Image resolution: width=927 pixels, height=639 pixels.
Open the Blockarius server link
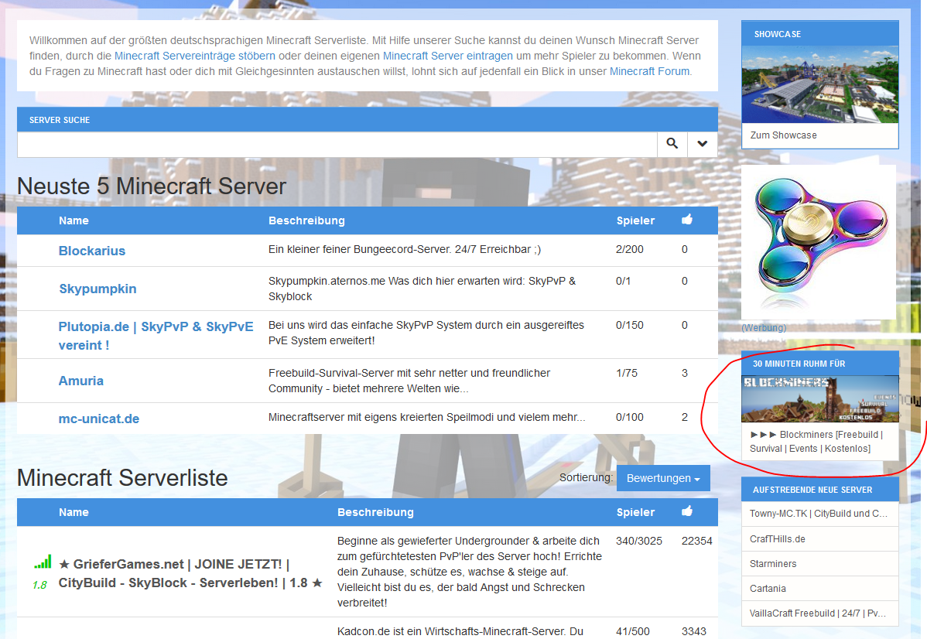(92, 251)
